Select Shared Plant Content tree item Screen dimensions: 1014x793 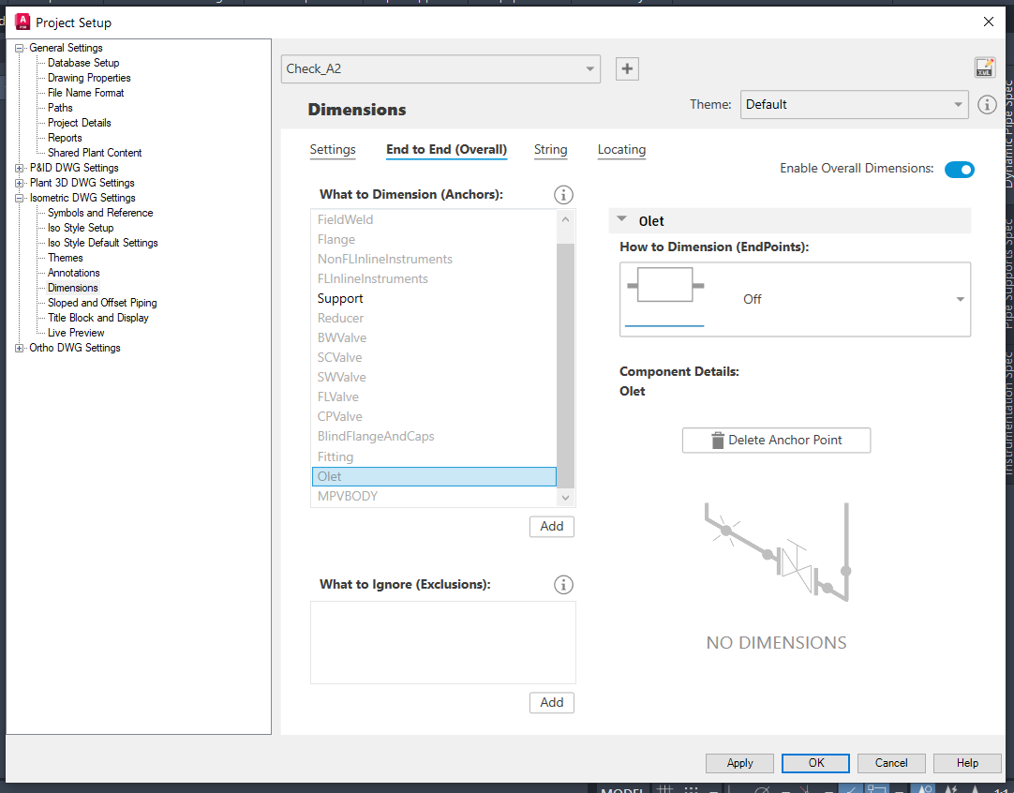[95, 153]
